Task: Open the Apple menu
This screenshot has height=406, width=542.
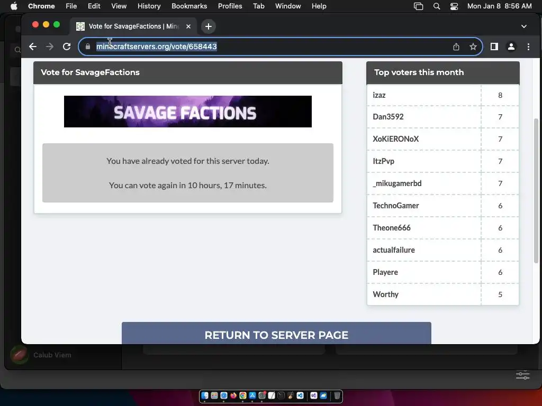Action: click(x=14, y=6)
